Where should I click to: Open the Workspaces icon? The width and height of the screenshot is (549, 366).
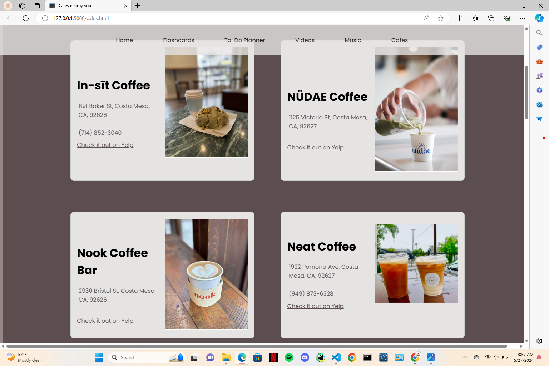coord(22,6)
